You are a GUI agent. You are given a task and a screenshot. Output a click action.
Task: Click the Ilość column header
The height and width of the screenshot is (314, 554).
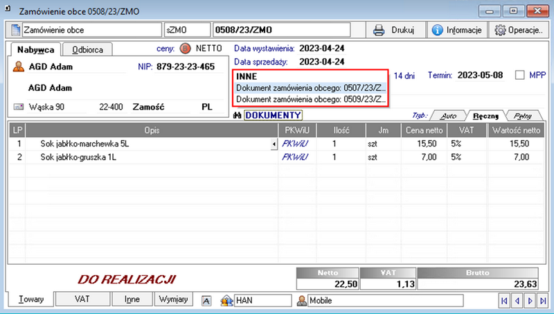pyautogui.click(x=341, y=130)
